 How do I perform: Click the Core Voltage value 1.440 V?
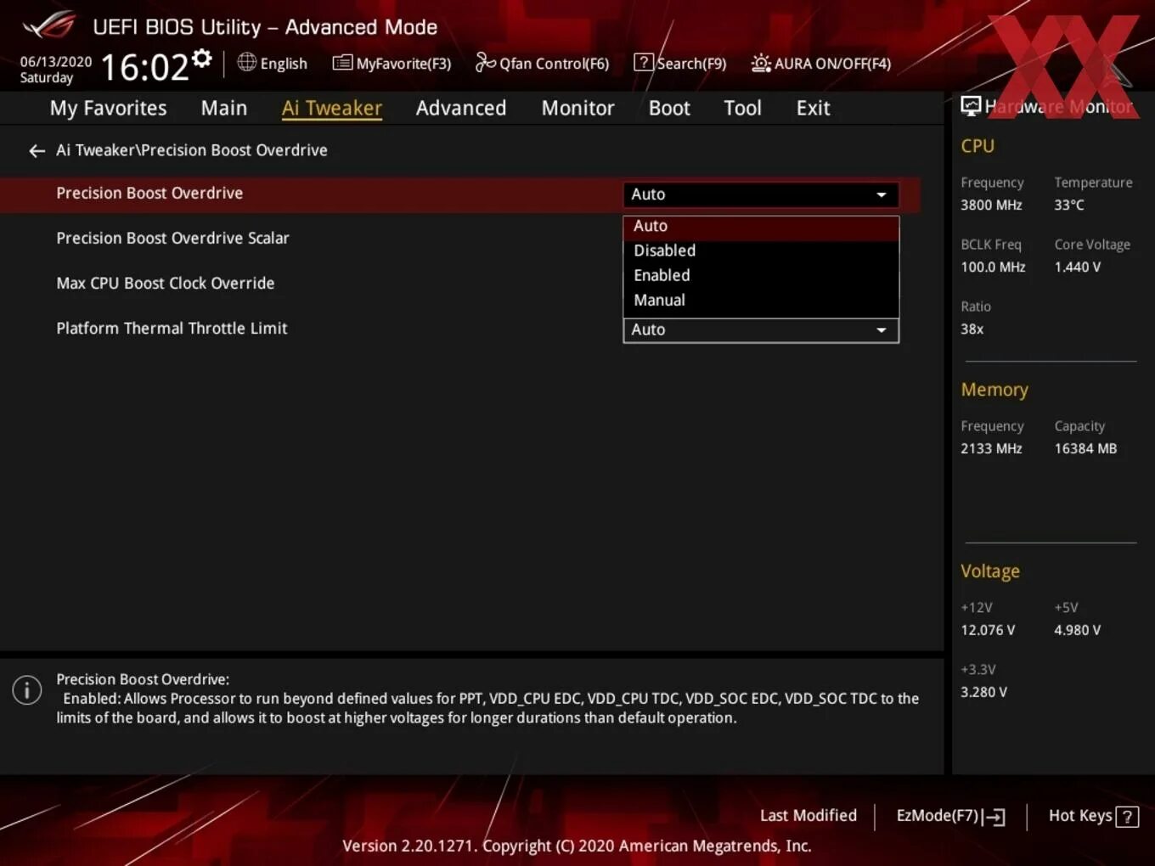coord(1078,267)
